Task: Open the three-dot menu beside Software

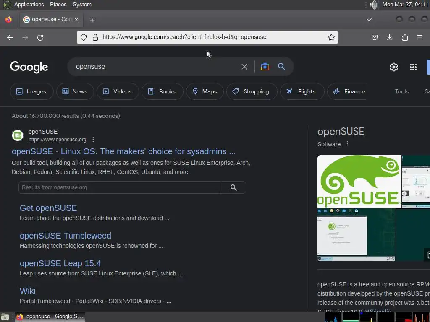Action: click(x=347, y=144)
